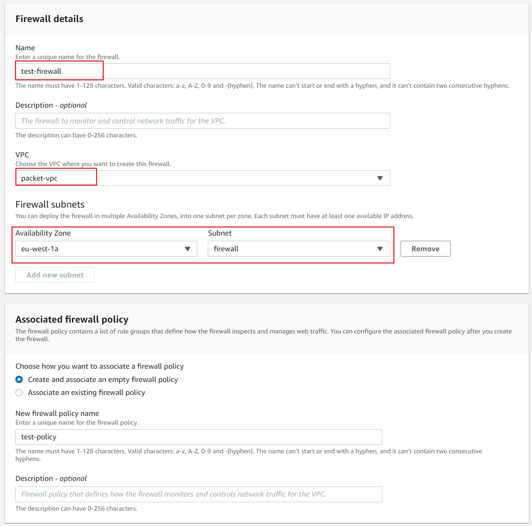Viewport: 532px width, 526px height.
Task: Click the Add new subnet button
Action: coord(55,275)
